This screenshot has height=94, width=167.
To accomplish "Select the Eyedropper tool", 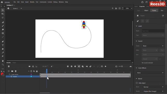I will pyautogui.click(x=3, y=53).
